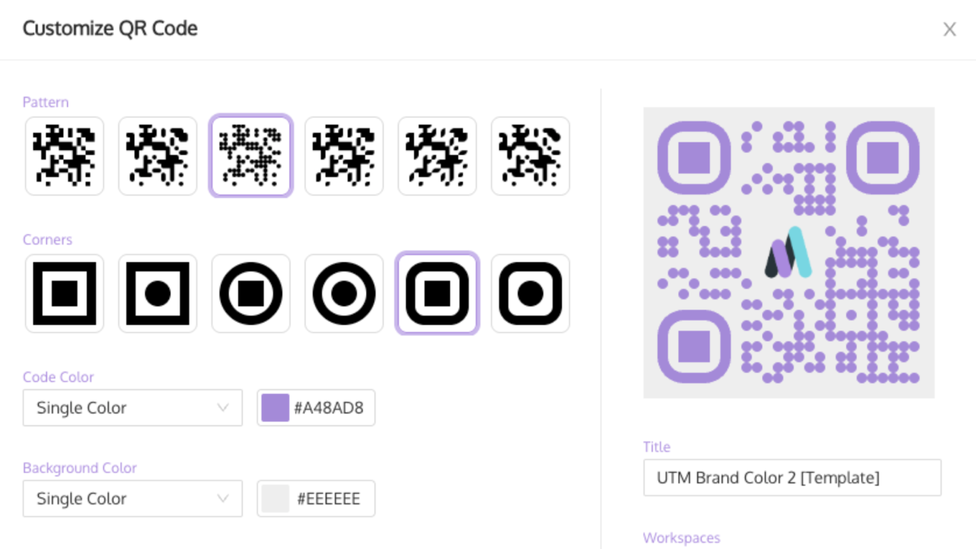This screenshot has width=976, height=549.
Task: Open the Code Color type dropdown
Action: click(132, 408)
